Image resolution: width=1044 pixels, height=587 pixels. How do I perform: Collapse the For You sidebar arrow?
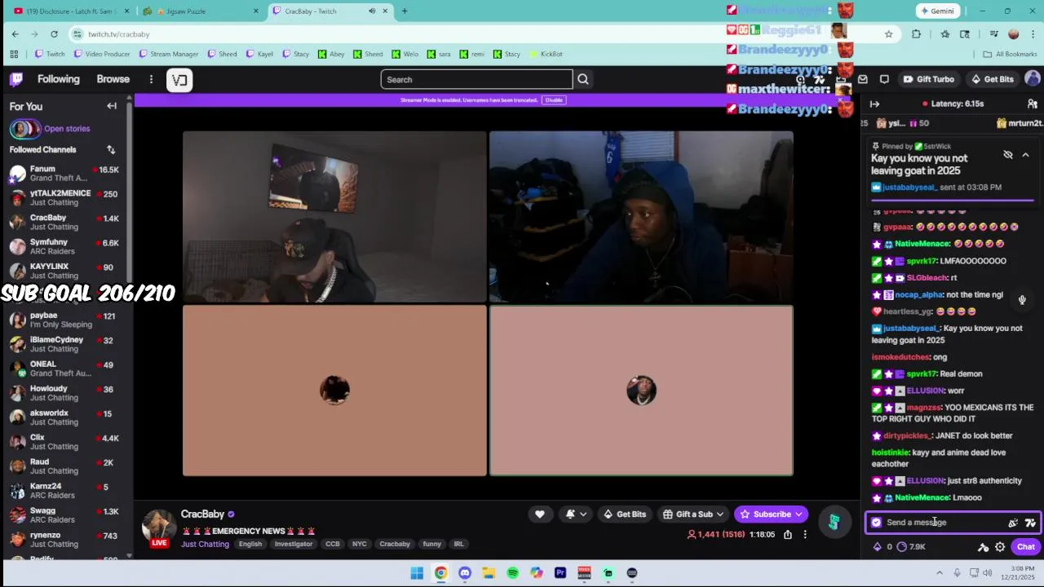pyautogui.click(x=112, y=106)
